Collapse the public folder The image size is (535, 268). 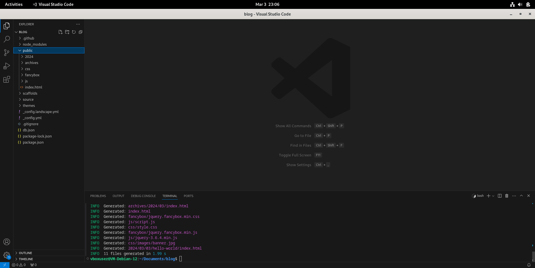(49, 50)
